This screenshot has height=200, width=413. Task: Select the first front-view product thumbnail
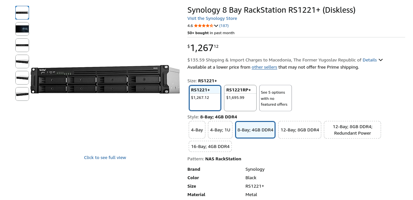pyautogui.click(x=22, y=13)
